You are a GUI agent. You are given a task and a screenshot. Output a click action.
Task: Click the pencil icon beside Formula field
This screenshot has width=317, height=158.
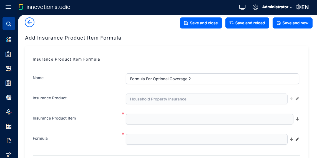[x=298, y=139]
